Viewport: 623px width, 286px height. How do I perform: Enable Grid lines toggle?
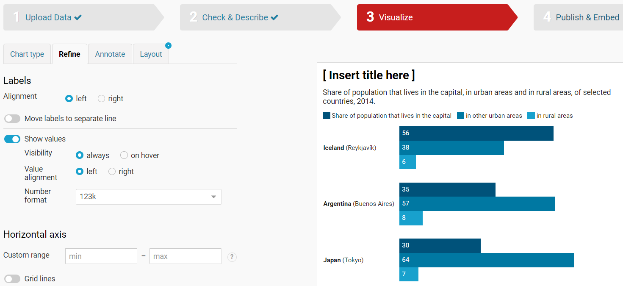coord(12,279)
